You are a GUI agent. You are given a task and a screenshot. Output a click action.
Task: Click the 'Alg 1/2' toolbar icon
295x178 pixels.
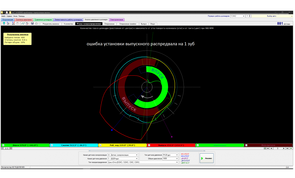click(x=27, y=23)
